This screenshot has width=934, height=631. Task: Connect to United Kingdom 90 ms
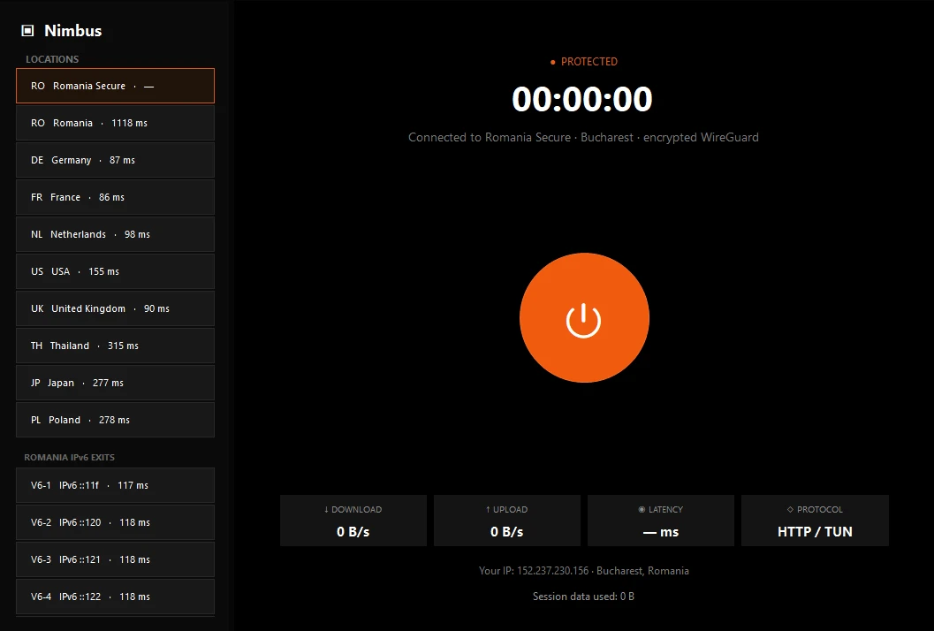(x=115, y=308)
